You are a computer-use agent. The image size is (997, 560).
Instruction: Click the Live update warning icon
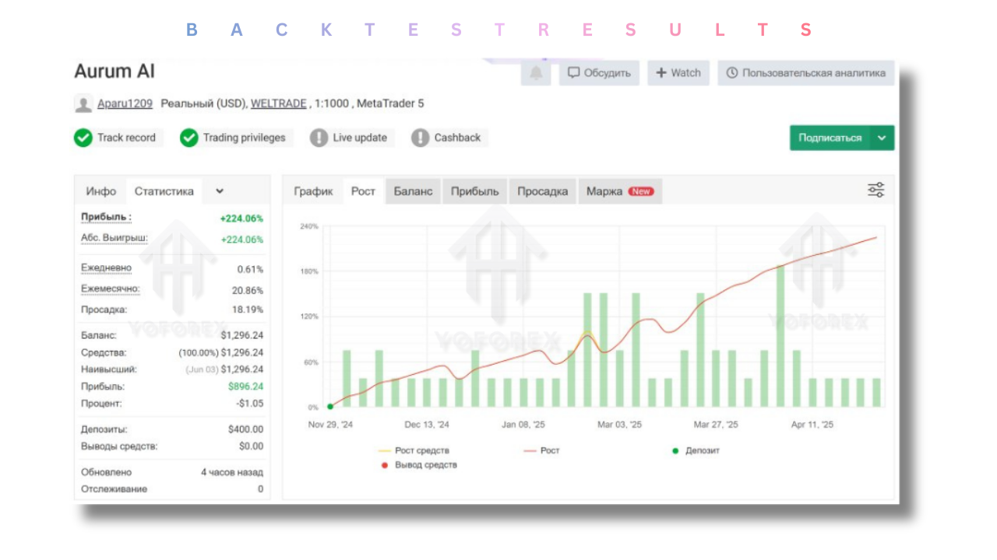(x=319, y=138)
